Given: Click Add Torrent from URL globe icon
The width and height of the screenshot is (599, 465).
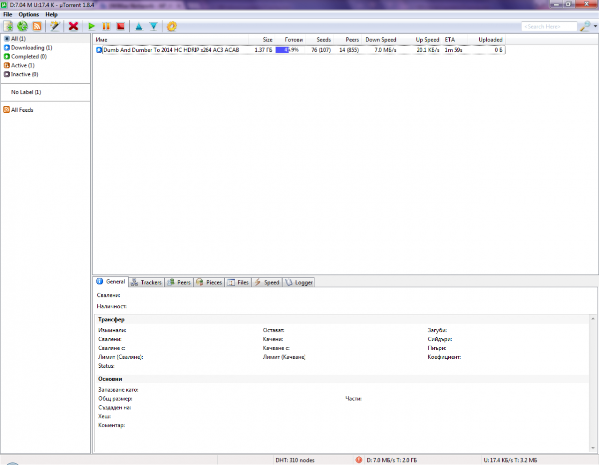Looking at the screenshot, I should pos(22,26).
